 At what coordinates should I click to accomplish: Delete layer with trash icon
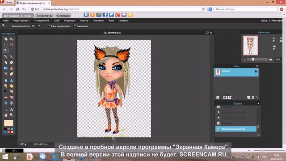click(253, 97)
